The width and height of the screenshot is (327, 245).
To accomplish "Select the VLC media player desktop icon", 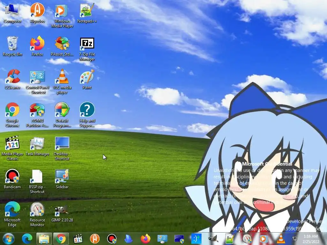I will click(62, 82).
